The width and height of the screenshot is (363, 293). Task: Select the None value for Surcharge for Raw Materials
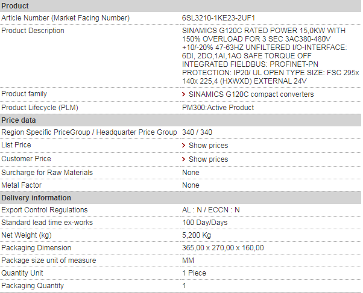click(x=191, y=173)
